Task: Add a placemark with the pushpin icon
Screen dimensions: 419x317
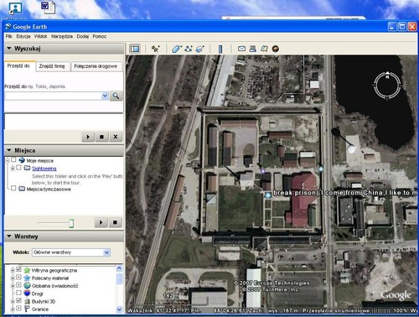Action: [155, 49]
